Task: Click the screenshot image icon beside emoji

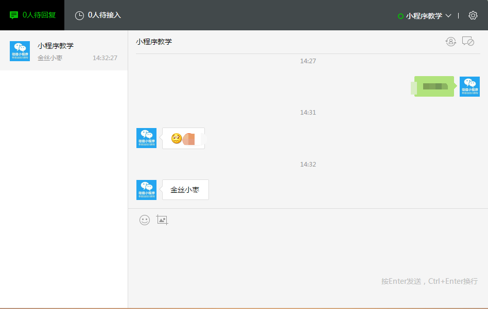Action: click(162, 220)
